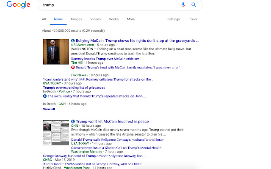Open McCain photo thumbnail of first result
This screenshot has width=271, height=169.
(56, 52)
